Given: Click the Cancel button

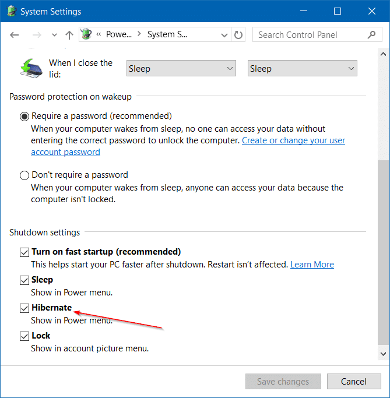Looking at the screenshot, I should pos(354,381).
